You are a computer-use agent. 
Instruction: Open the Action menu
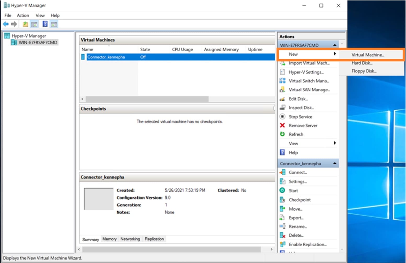coord(23,15)
